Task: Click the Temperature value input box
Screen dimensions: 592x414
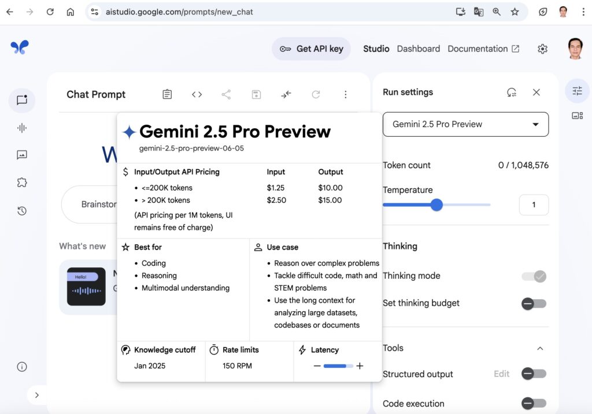Action: [534, 205]
